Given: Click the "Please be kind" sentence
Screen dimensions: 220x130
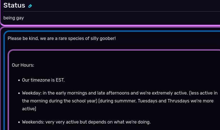Looking at the screenshot, I should click(62, 38).
